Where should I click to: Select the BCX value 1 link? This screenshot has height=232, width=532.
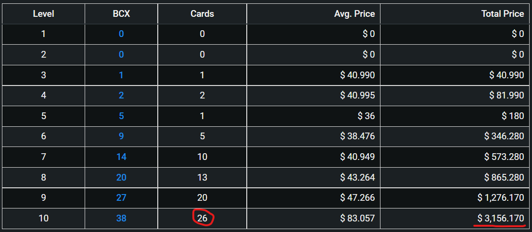[x=121, y=75]
